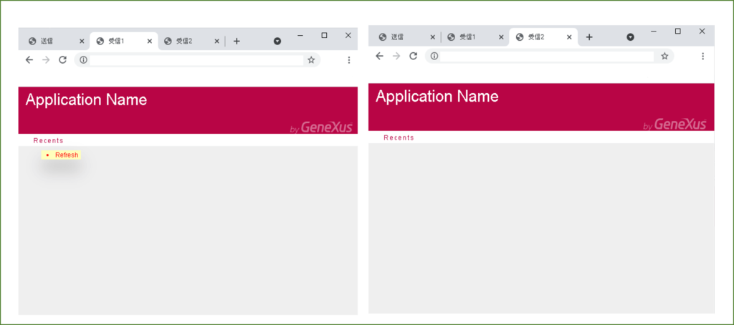Close the left browser window
Viewport: 734px width, 325px height.
348,35
